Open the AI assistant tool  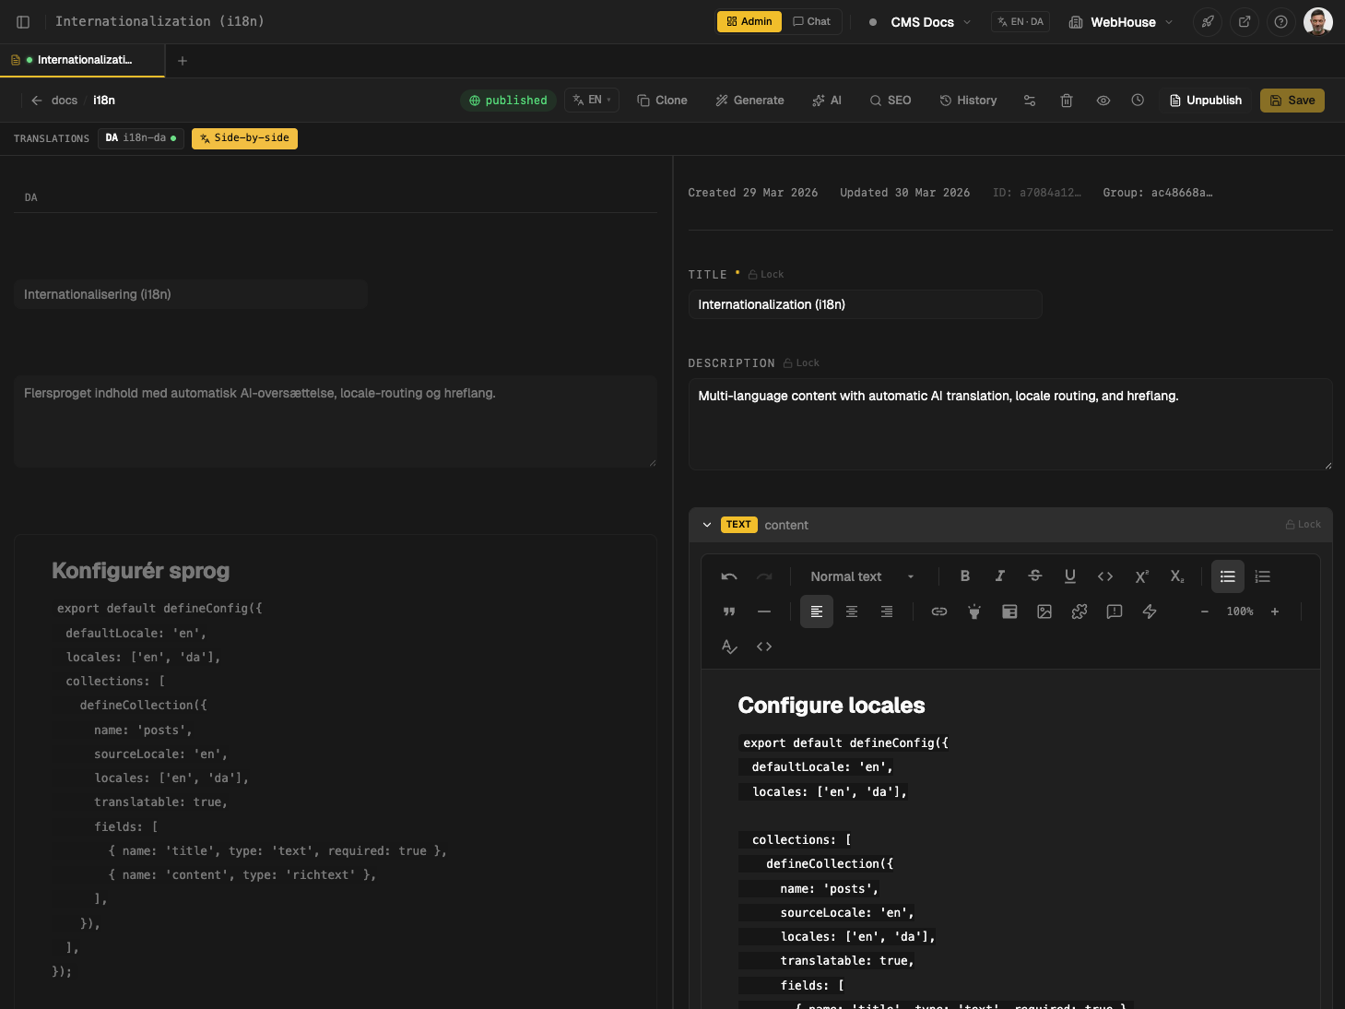827,100
